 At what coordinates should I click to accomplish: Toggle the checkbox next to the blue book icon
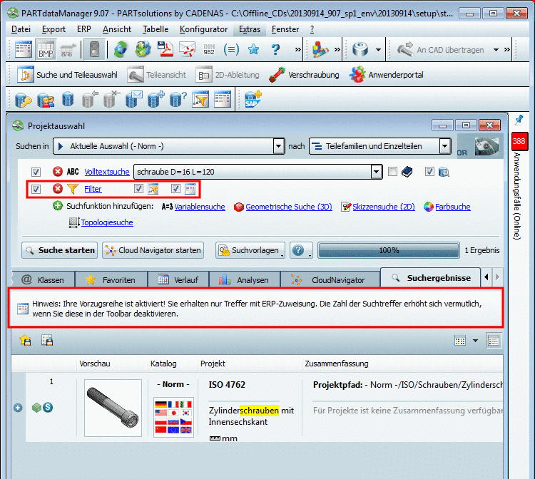(393, 171)
